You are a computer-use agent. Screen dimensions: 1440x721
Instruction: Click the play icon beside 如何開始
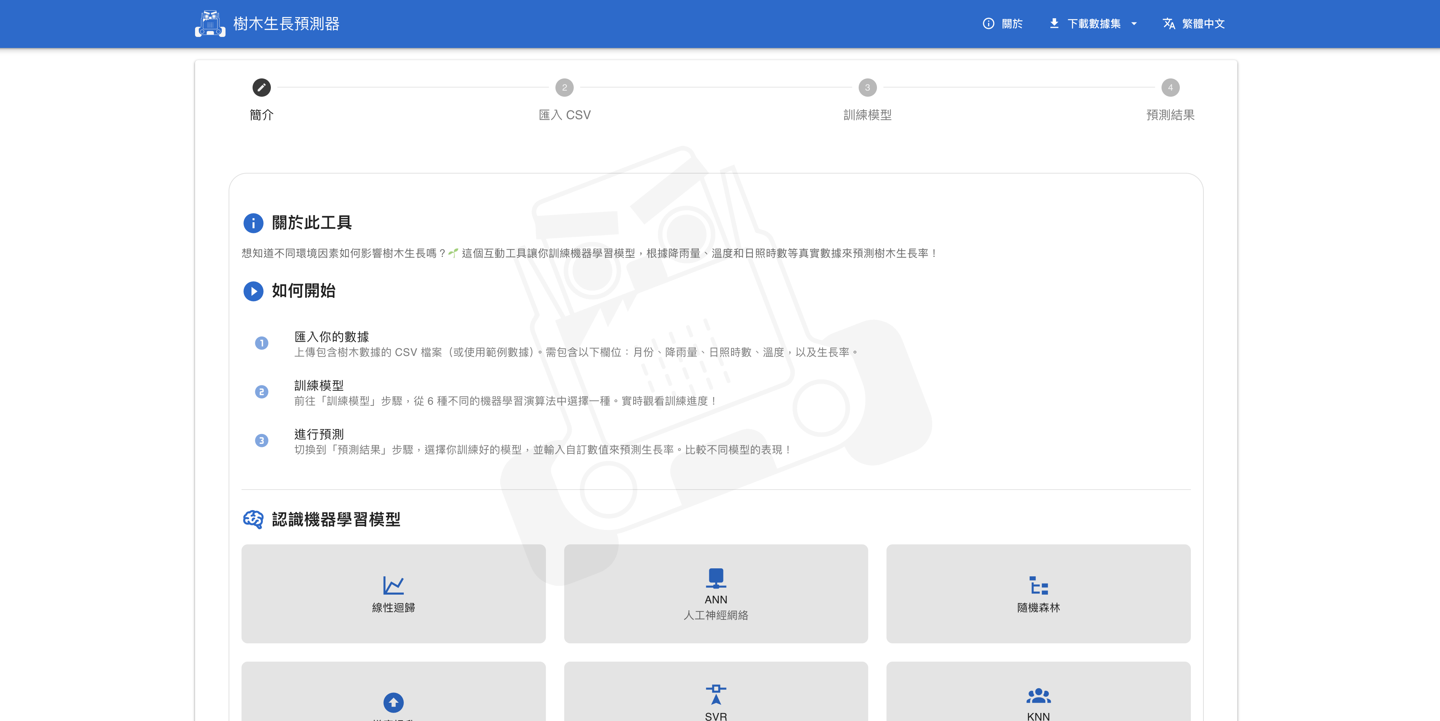pos(253,291)
